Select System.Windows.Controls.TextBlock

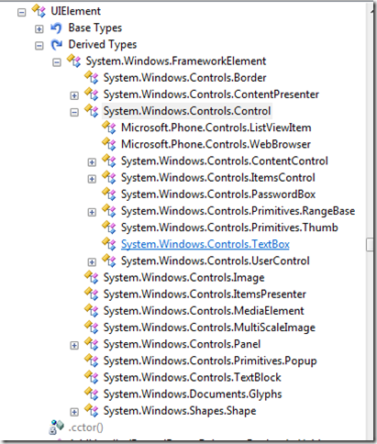tap(192, 377)
